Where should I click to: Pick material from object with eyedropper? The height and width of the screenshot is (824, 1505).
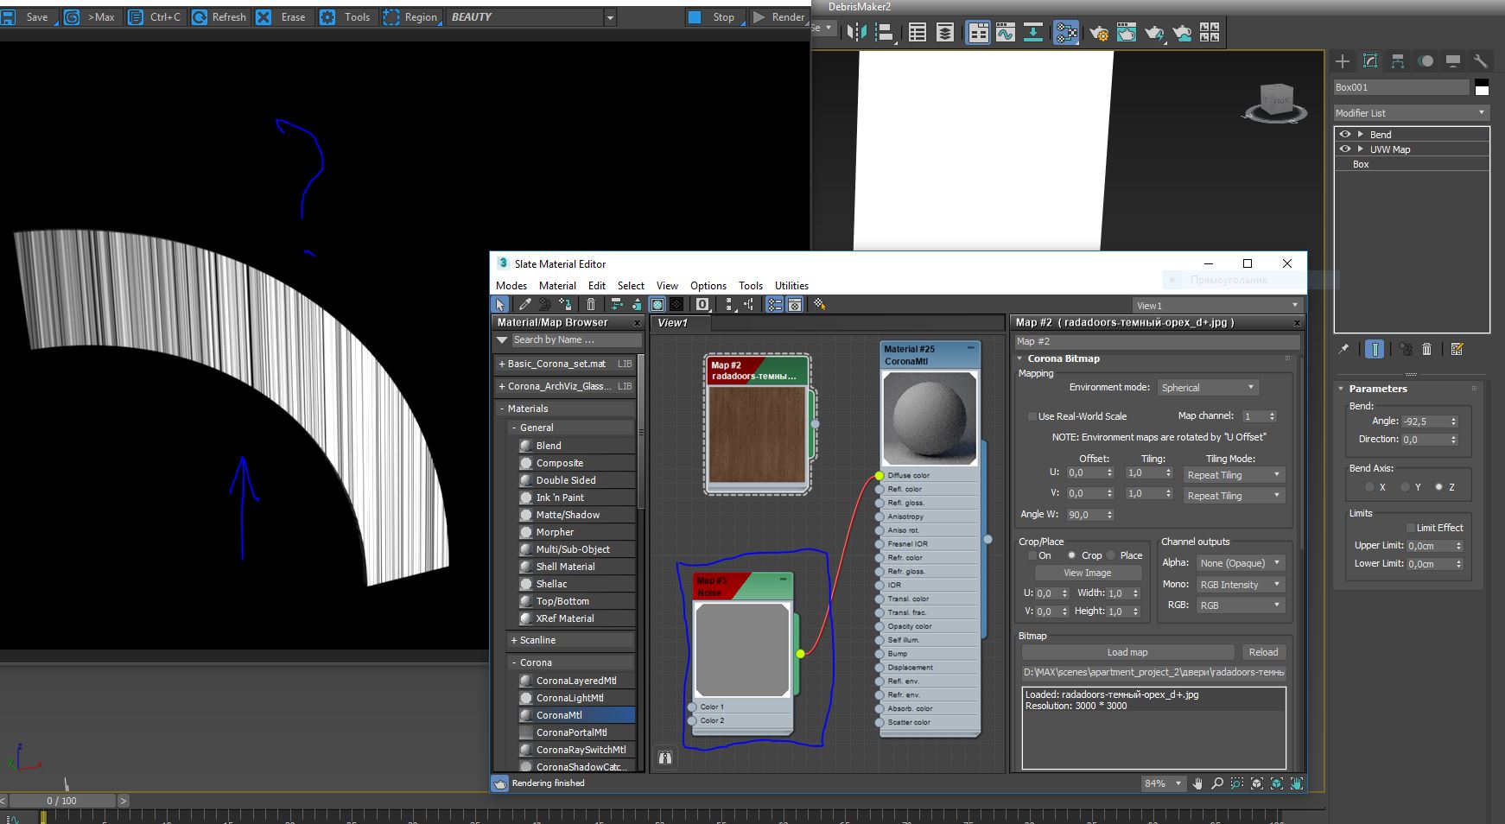pyautogui.click(x=524, y=304)
